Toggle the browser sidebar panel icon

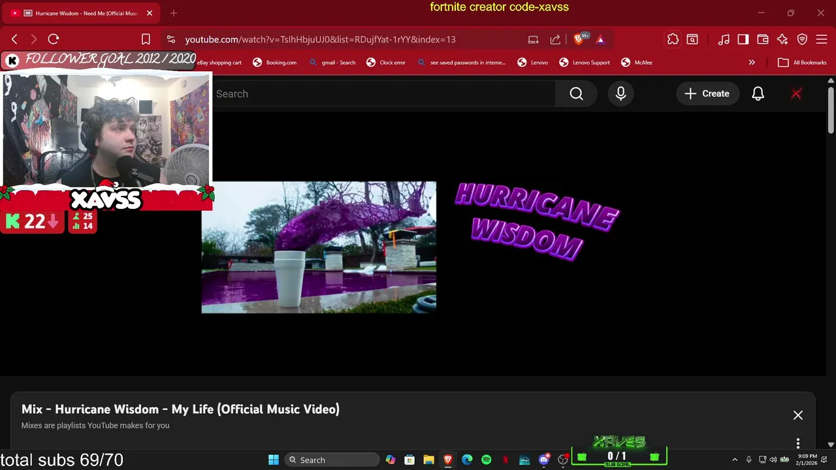tap(743, 39)
